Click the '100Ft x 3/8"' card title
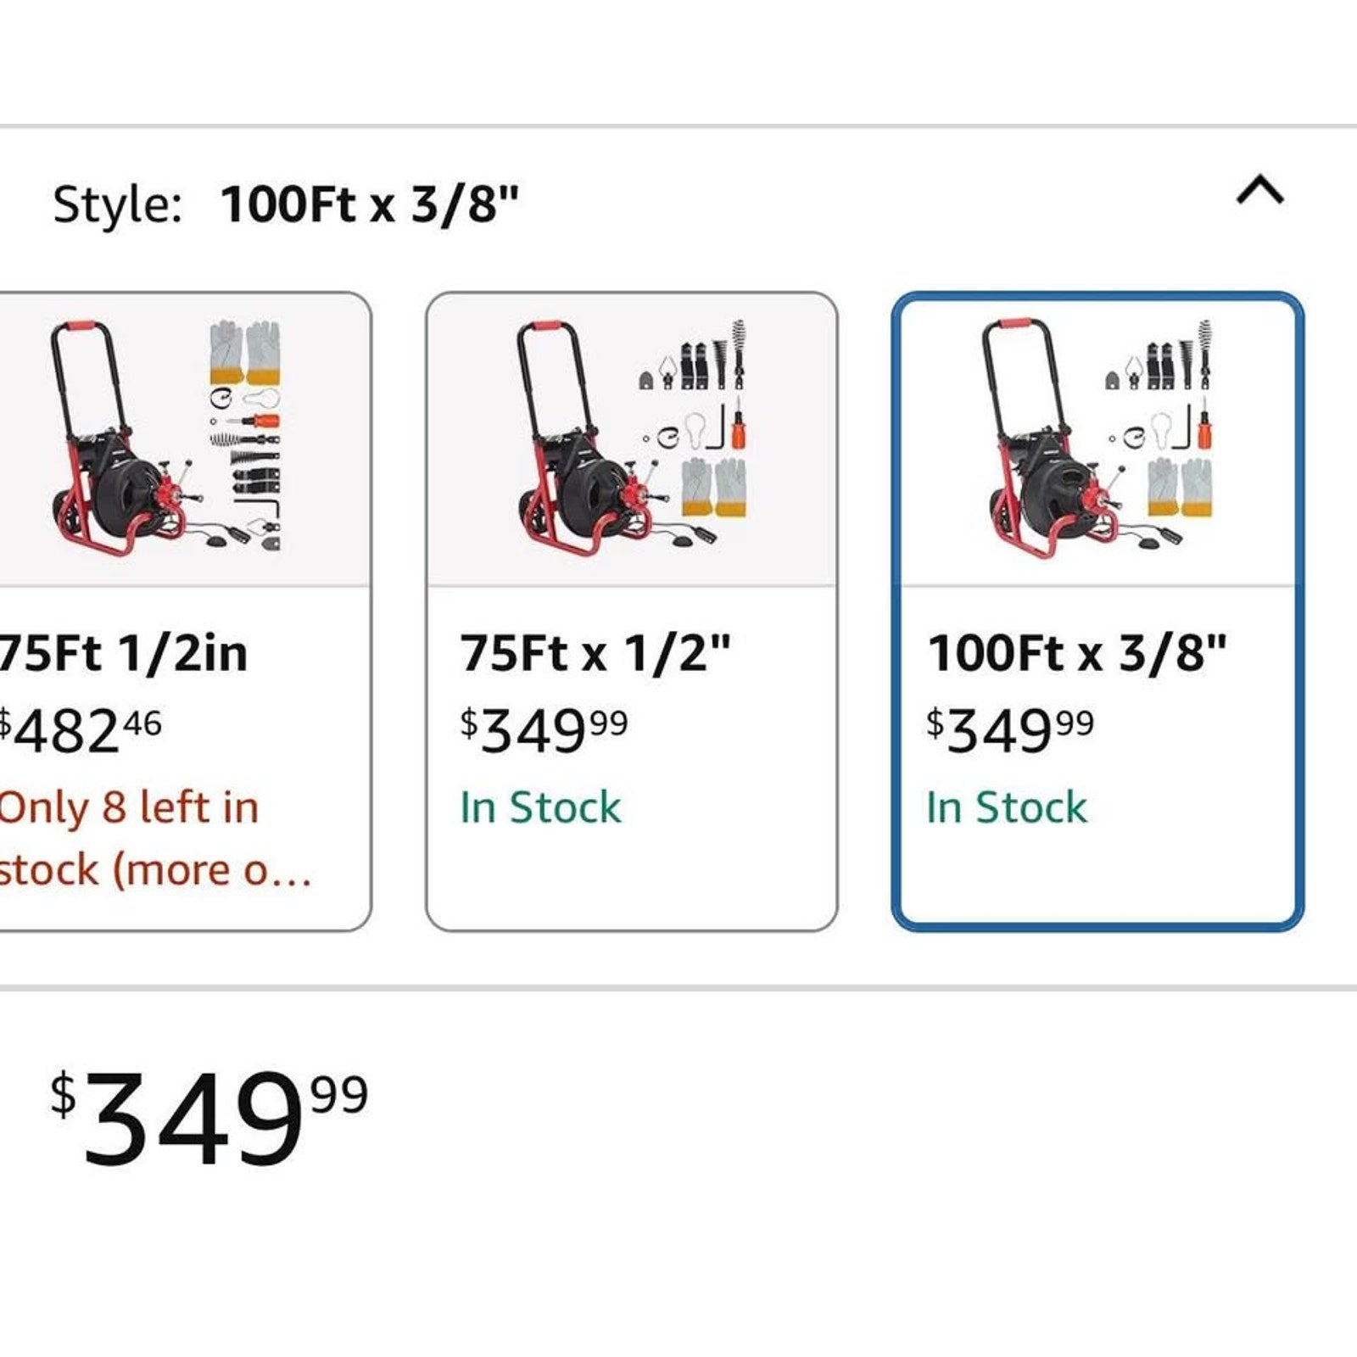The width and height of the screenshot is (1357, 1357). tap(1077, 654)
